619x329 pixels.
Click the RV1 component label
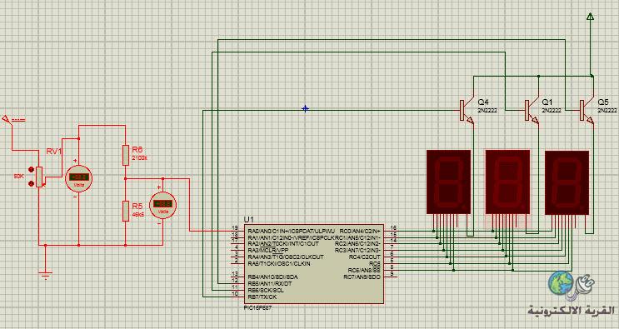click(54, 152)
